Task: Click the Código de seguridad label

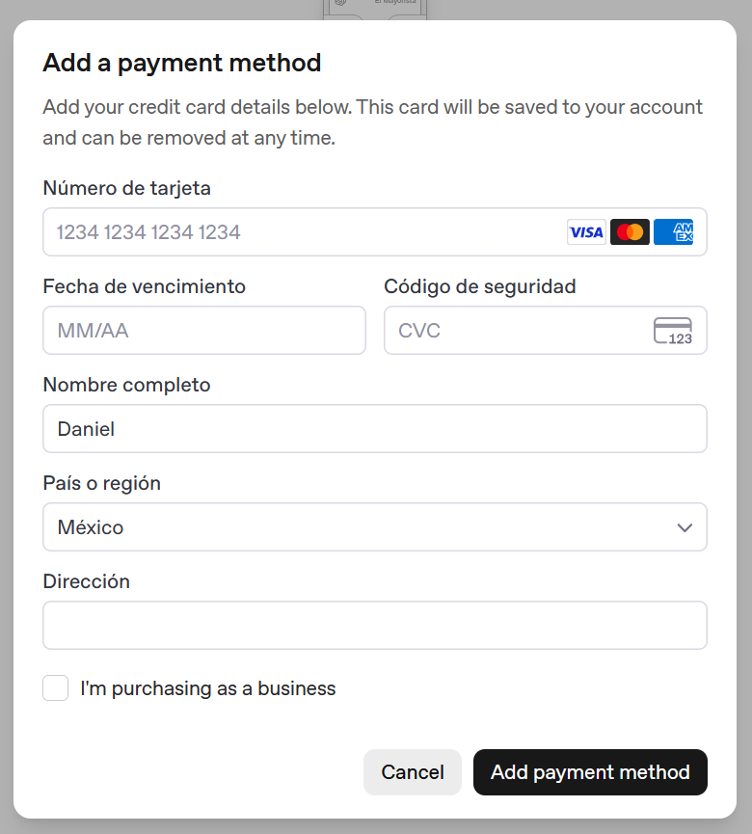Action: click(x=480, y=286)
